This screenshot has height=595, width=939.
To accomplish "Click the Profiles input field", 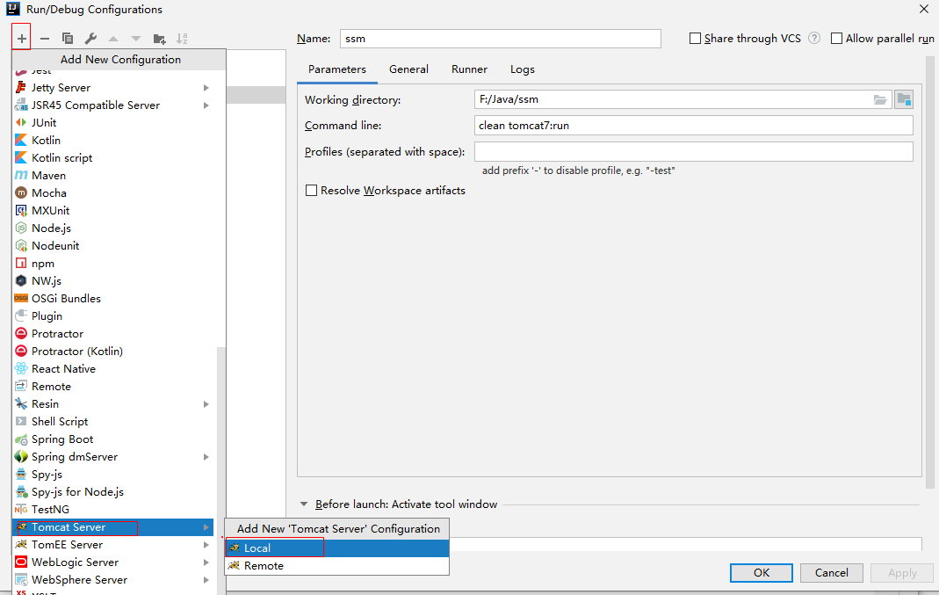I will coord(693,151).
